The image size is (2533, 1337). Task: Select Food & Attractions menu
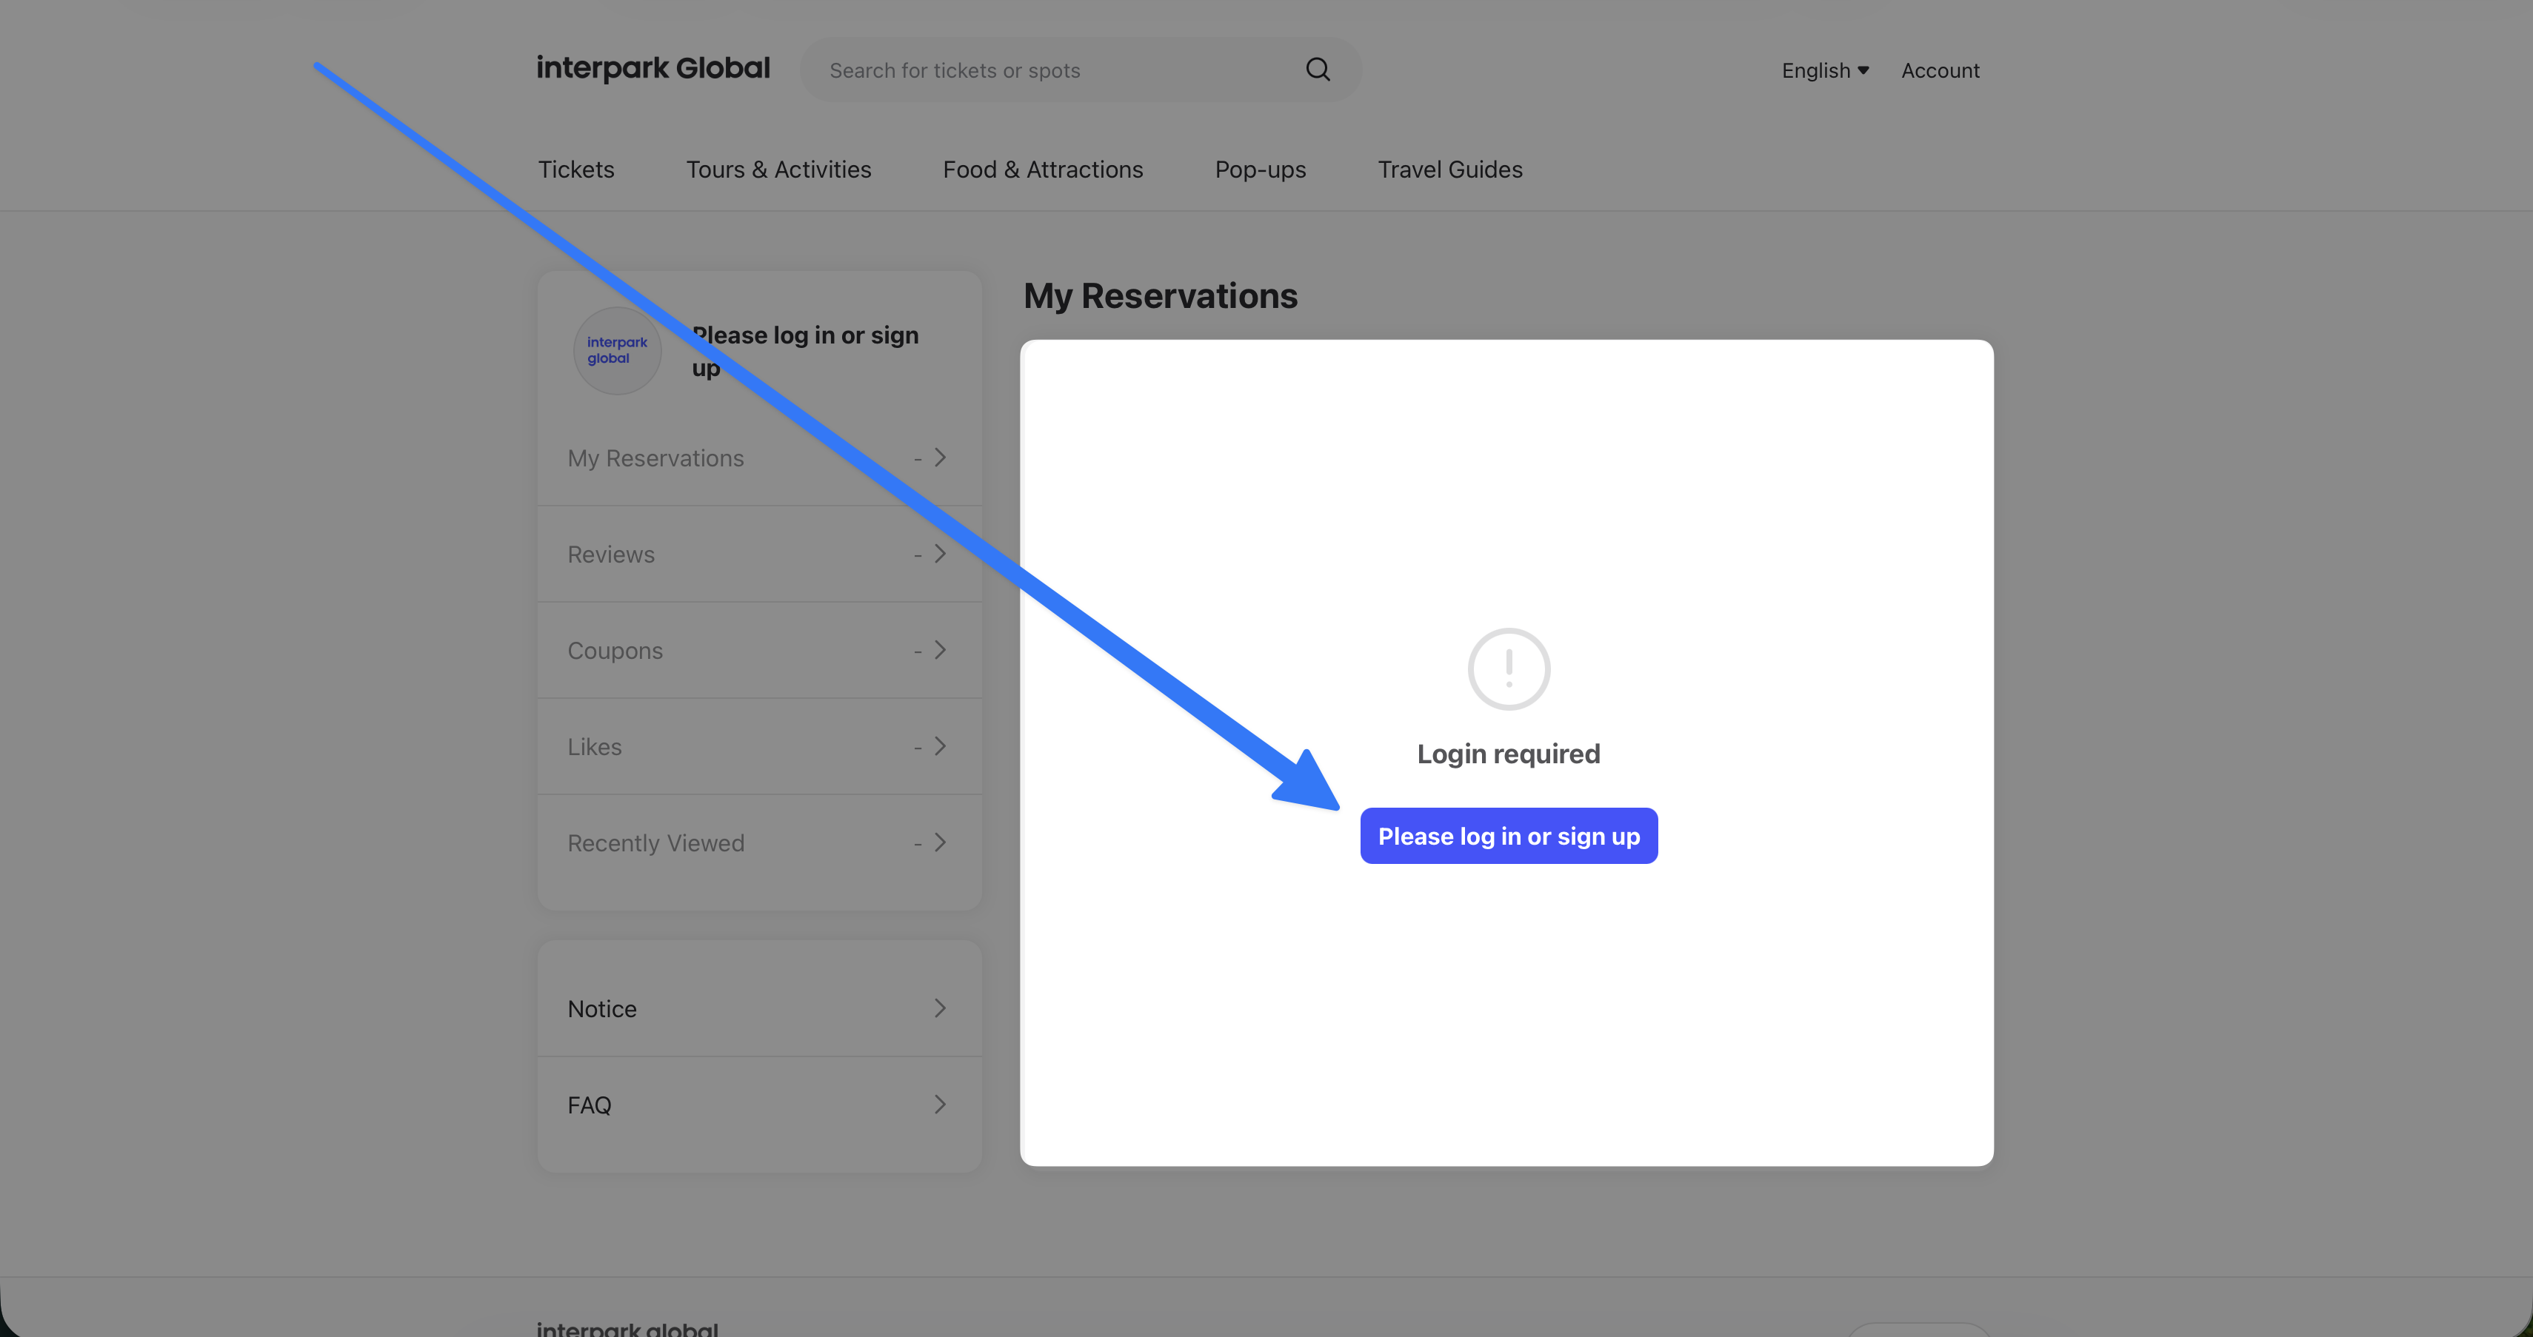pos(1042,169)
